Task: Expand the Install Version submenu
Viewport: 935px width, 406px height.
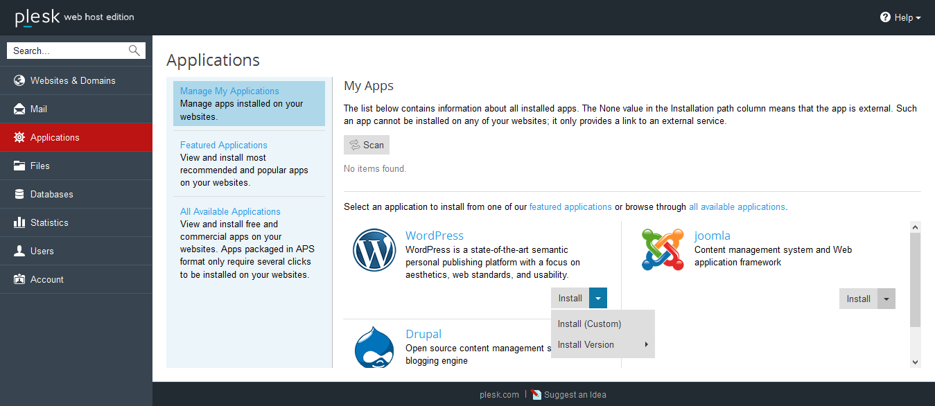Action: tap(586, 344)
